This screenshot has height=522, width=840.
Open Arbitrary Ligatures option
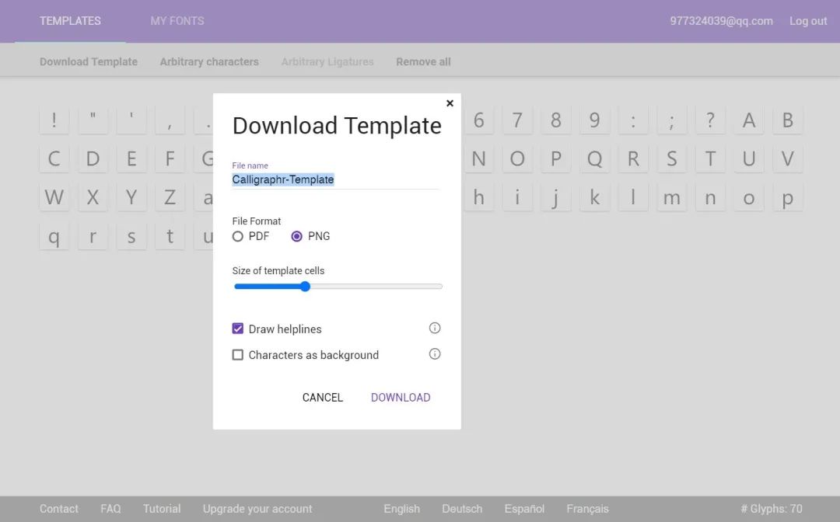(x=327, y=61)
